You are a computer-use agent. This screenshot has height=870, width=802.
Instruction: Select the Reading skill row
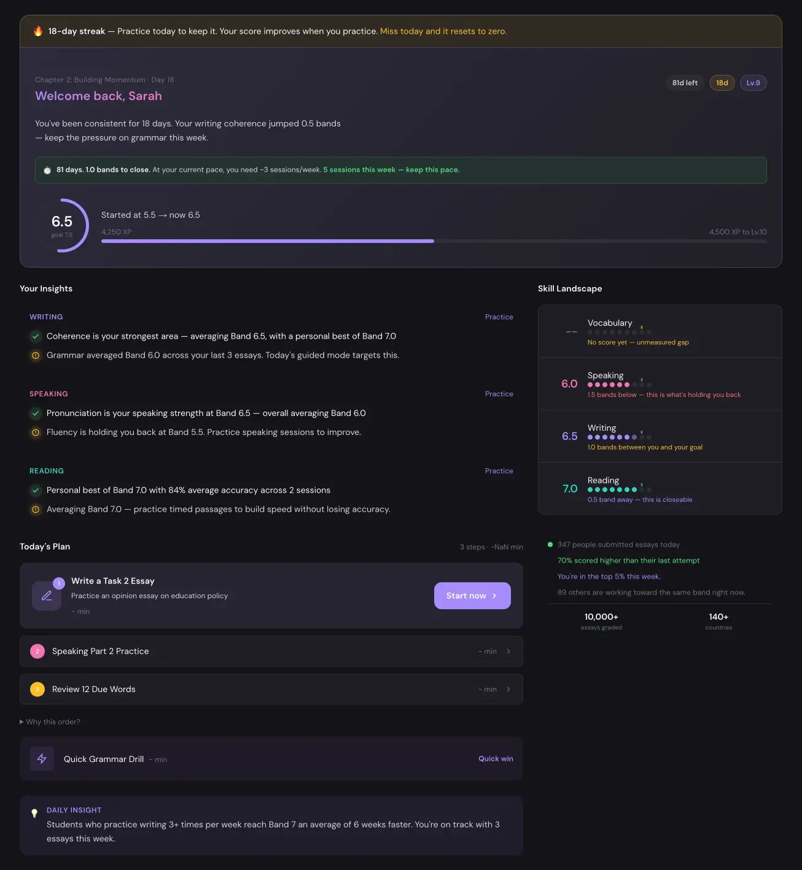click(x=660, y=489)
